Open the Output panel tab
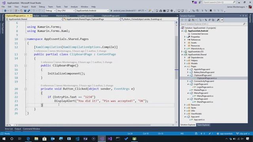Screen dimensions: 253x142 [18, 129]
